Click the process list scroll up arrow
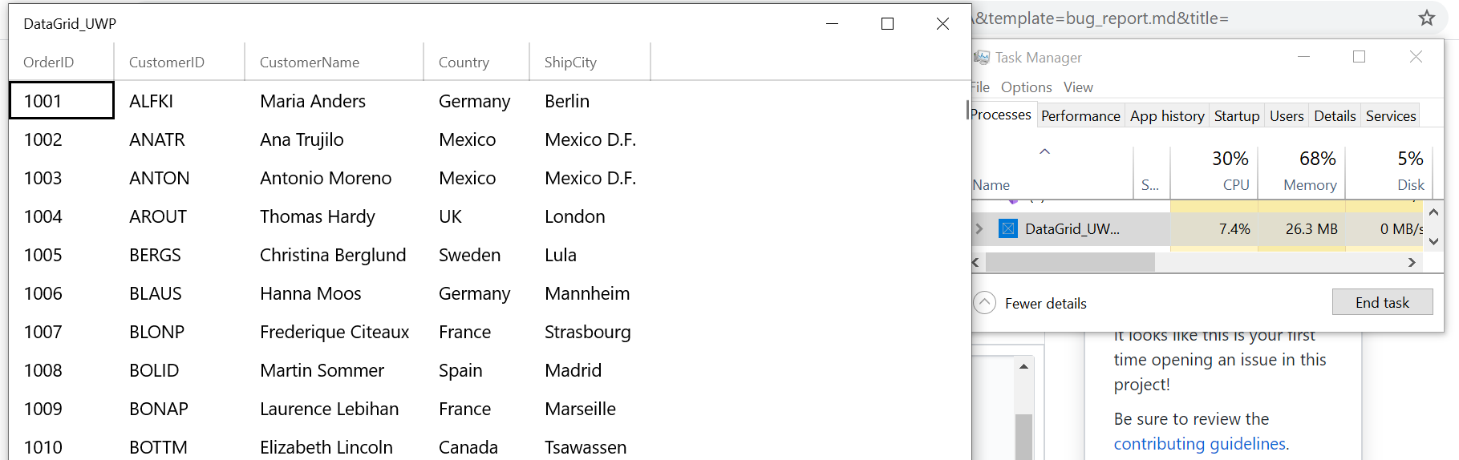This screenshot has height=460, width=1459. (1433, 212)
